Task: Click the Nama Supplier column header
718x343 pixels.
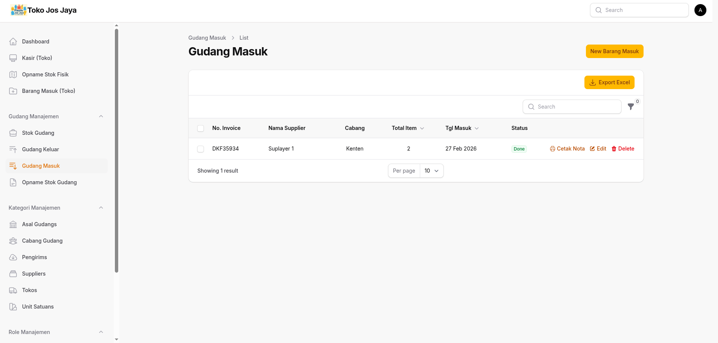Action: pyautogui.click(x=287, y=128)
